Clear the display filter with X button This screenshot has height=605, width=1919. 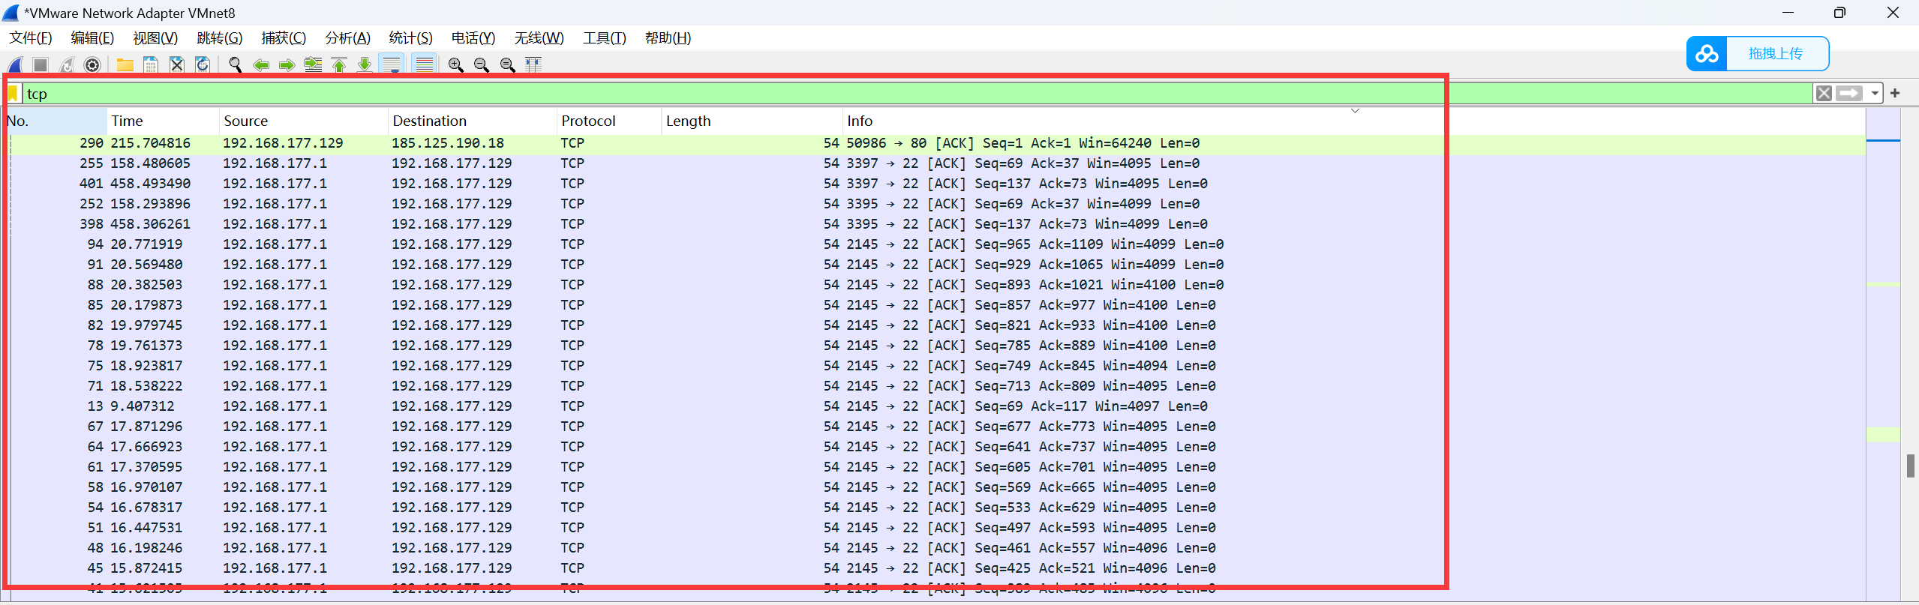(x=1824, y=94)
